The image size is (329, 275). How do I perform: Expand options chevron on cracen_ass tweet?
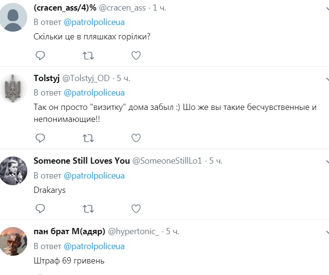pos(327,10)
